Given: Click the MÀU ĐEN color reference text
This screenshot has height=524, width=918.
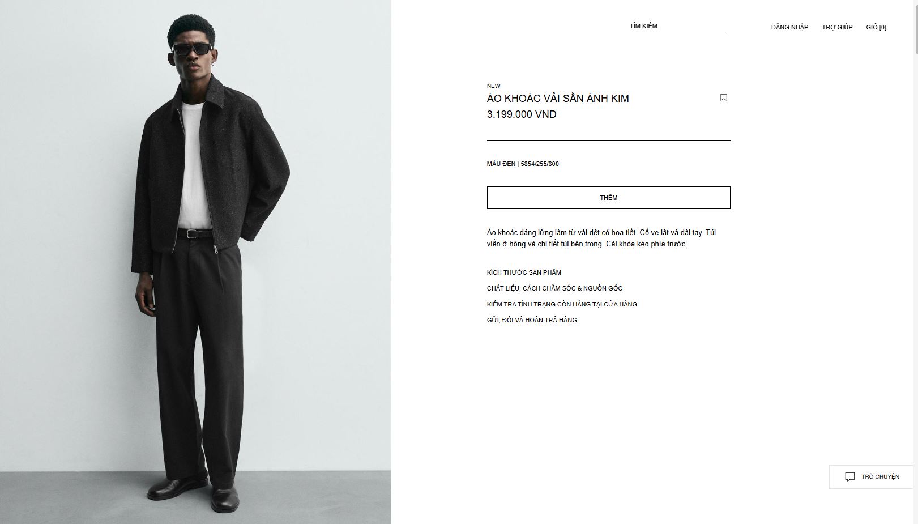Looking at the screenshot, I should pos(523,164).
